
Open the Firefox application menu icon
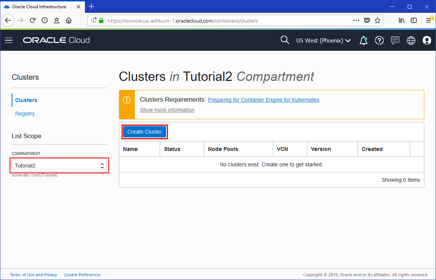[x=429, y=21]
